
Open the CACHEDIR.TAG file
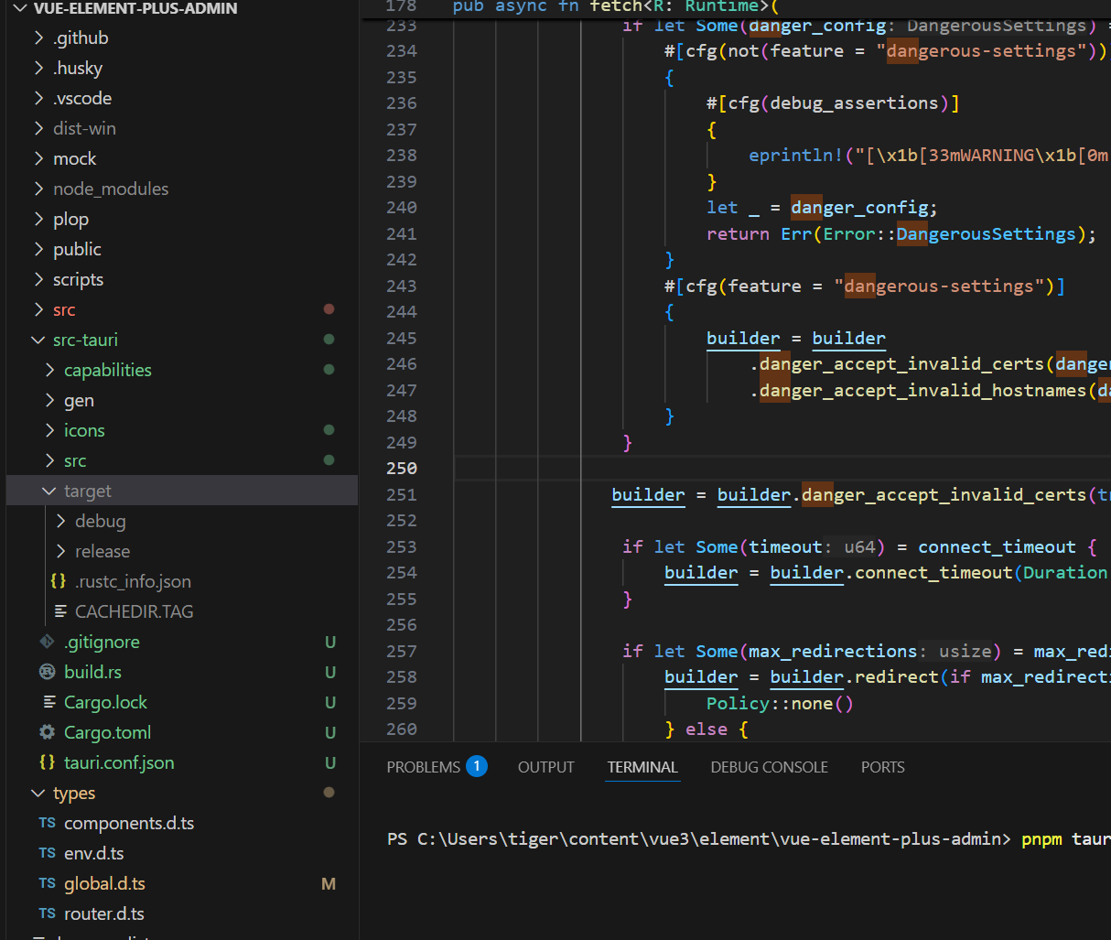click(135, 611)
